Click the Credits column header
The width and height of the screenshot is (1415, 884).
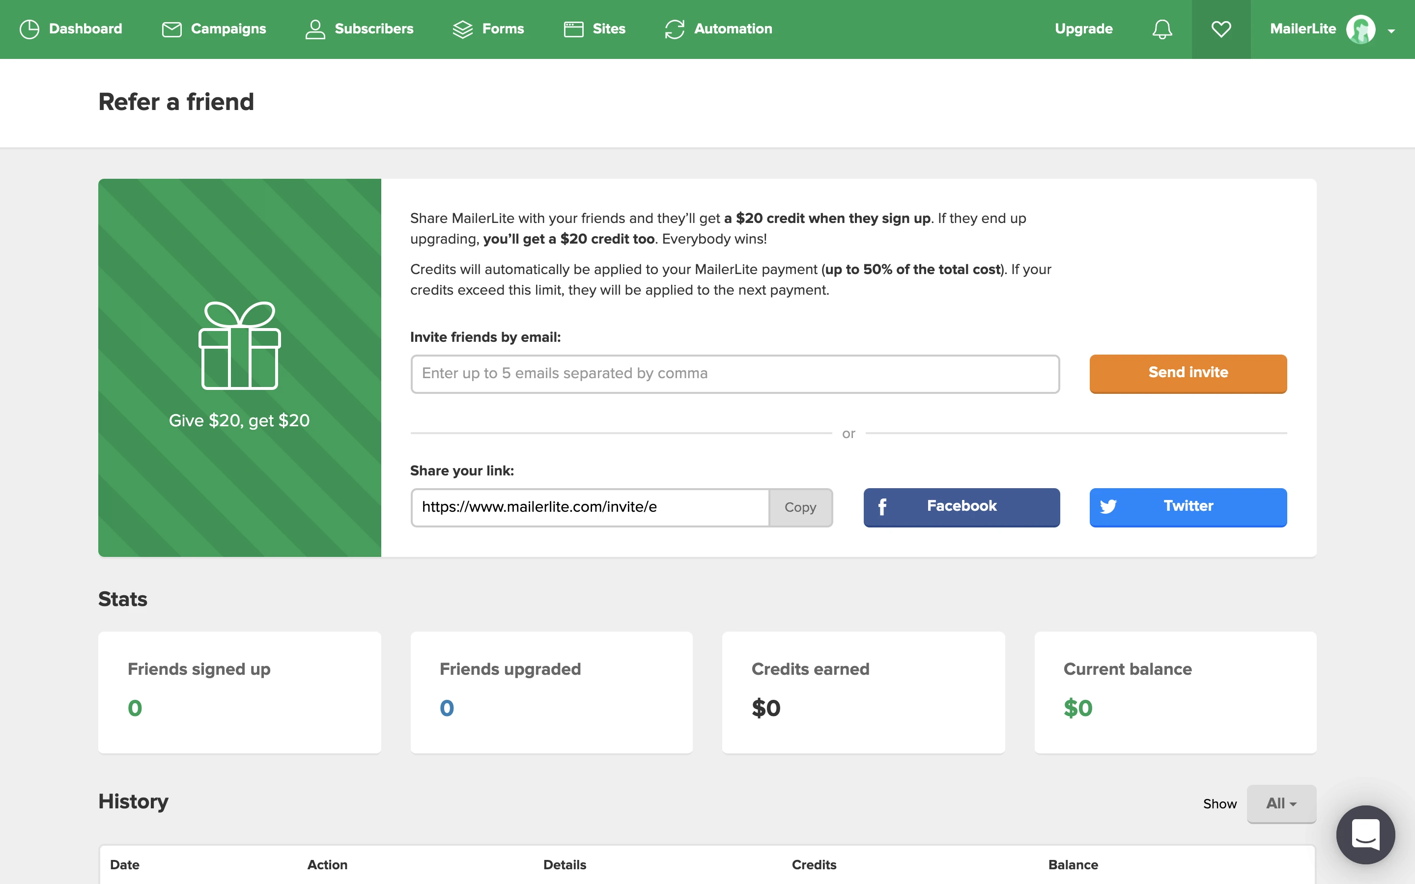(814, 865)
